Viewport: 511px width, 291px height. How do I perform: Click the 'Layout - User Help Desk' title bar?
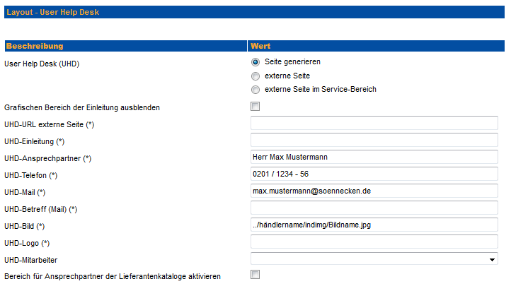254,12
